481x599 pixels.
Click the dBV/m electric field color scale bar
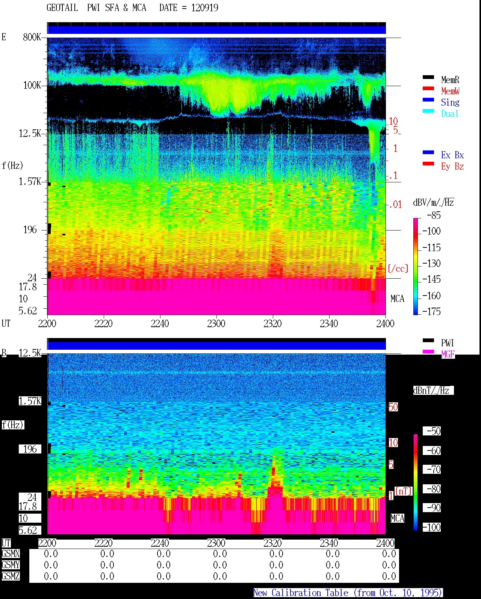click(x=416, y=266)
